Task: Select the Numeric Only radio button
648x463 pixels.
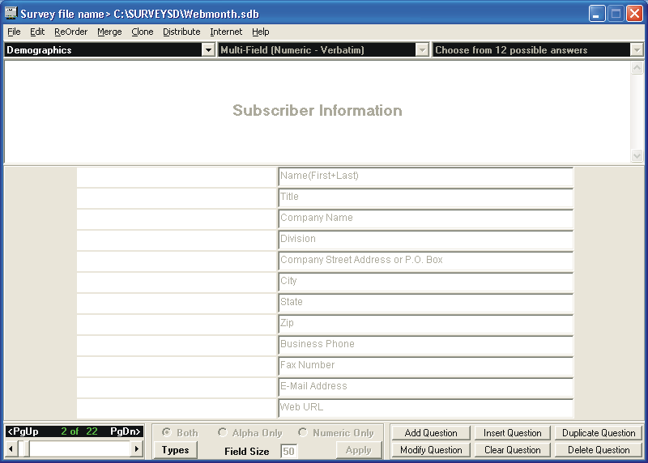Action: click(x=302, y=432)
